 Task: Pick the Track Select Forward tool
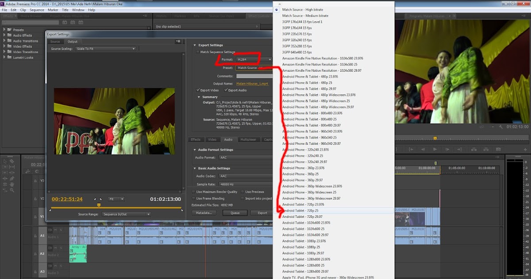[5, 167]
